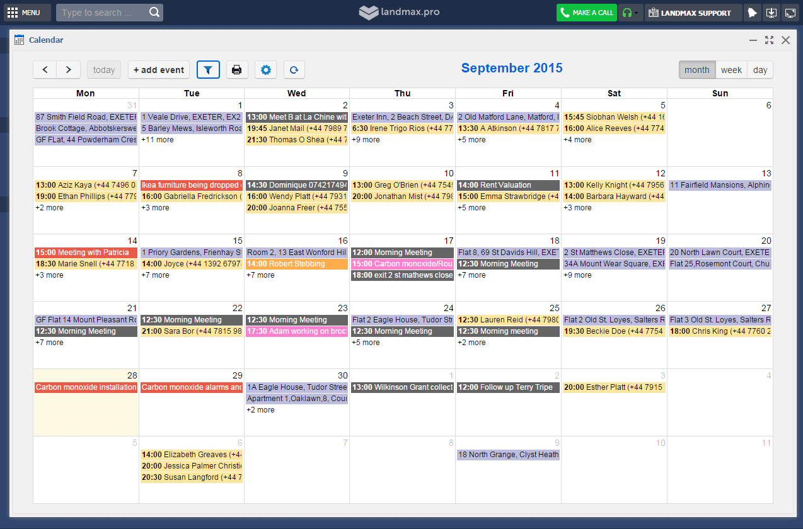Open the notifications bell
This screenshot has height=529, width=803.
tap(753, 13)
